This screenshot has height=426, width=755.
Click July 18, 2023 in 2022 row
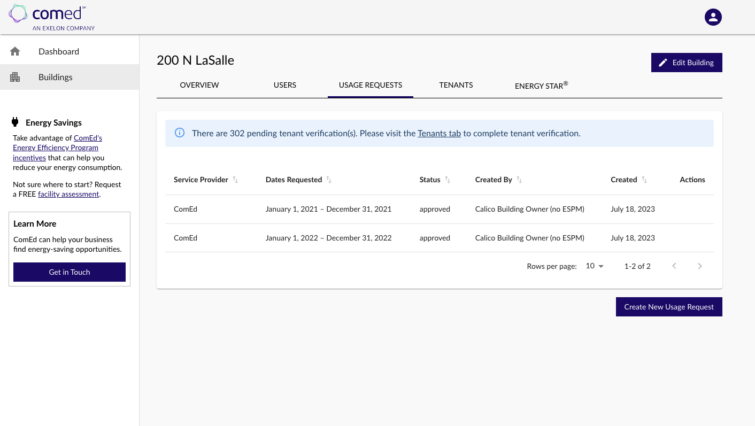click(633, 238)
